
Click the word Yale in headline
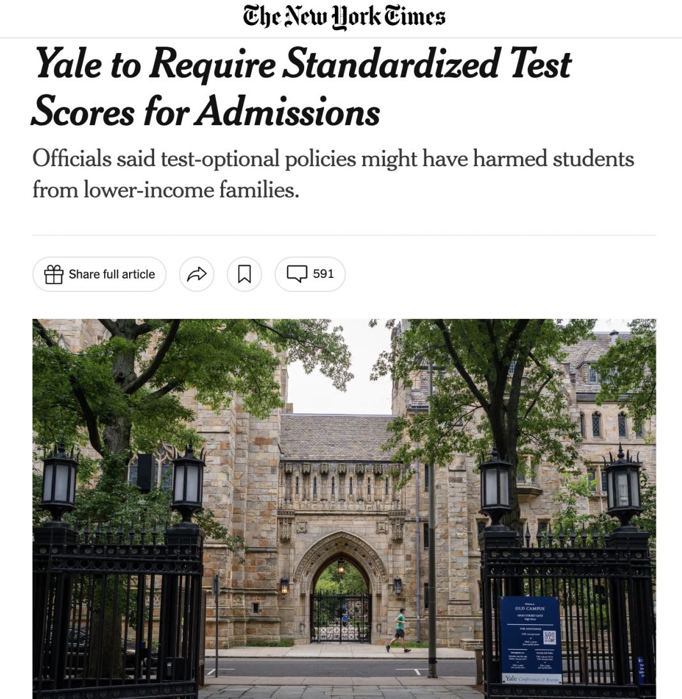coord(68,64)
